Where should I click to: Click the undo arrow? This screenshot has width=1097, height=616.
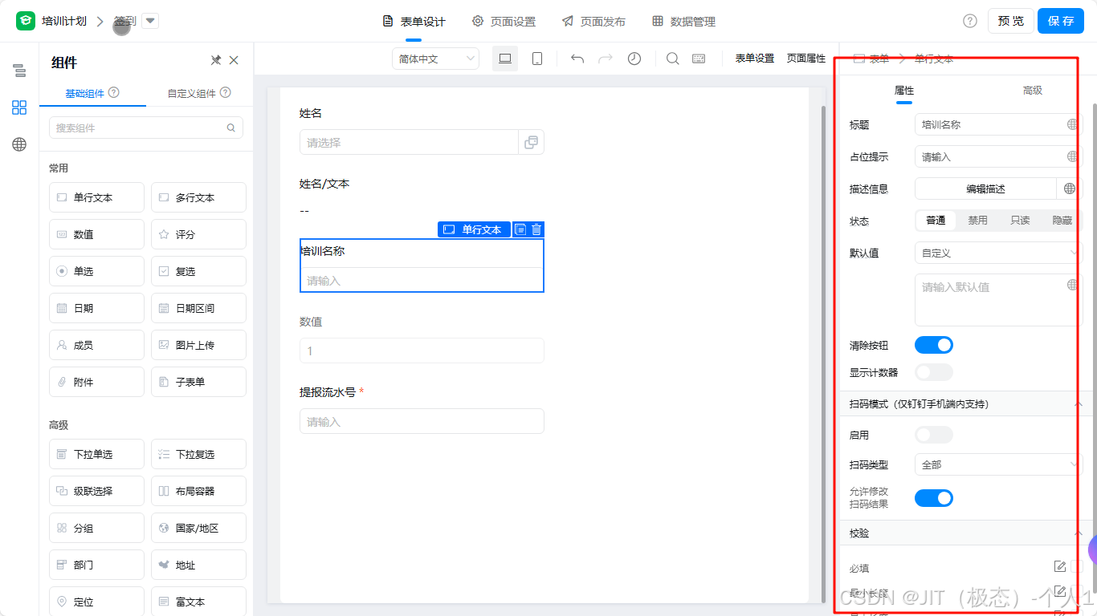577,59
